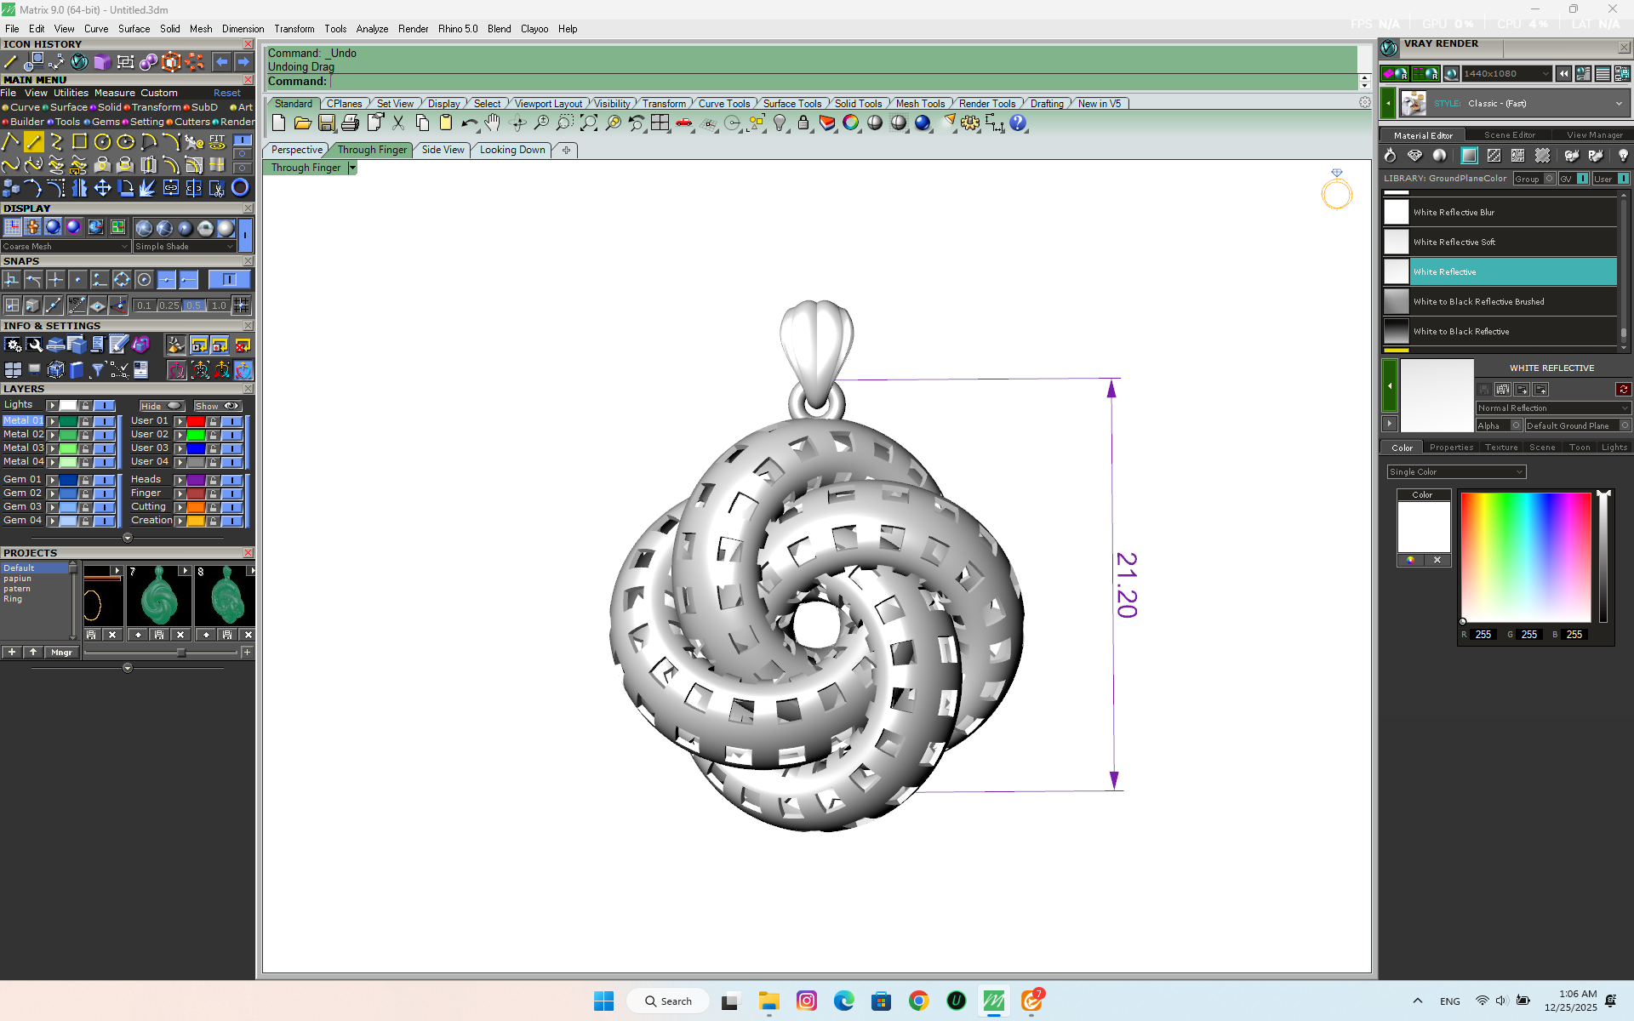Click the light bulb toolbar icon
This screenshot has height=1021, width=1634.
click(x=780, y=123)
